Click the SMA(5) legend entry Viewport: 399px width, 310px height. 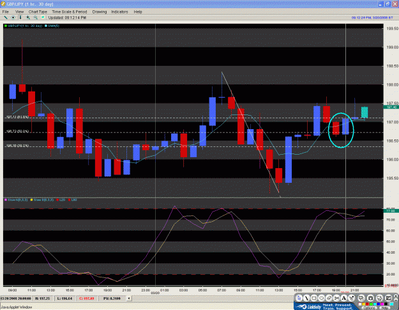click(52, 26)
